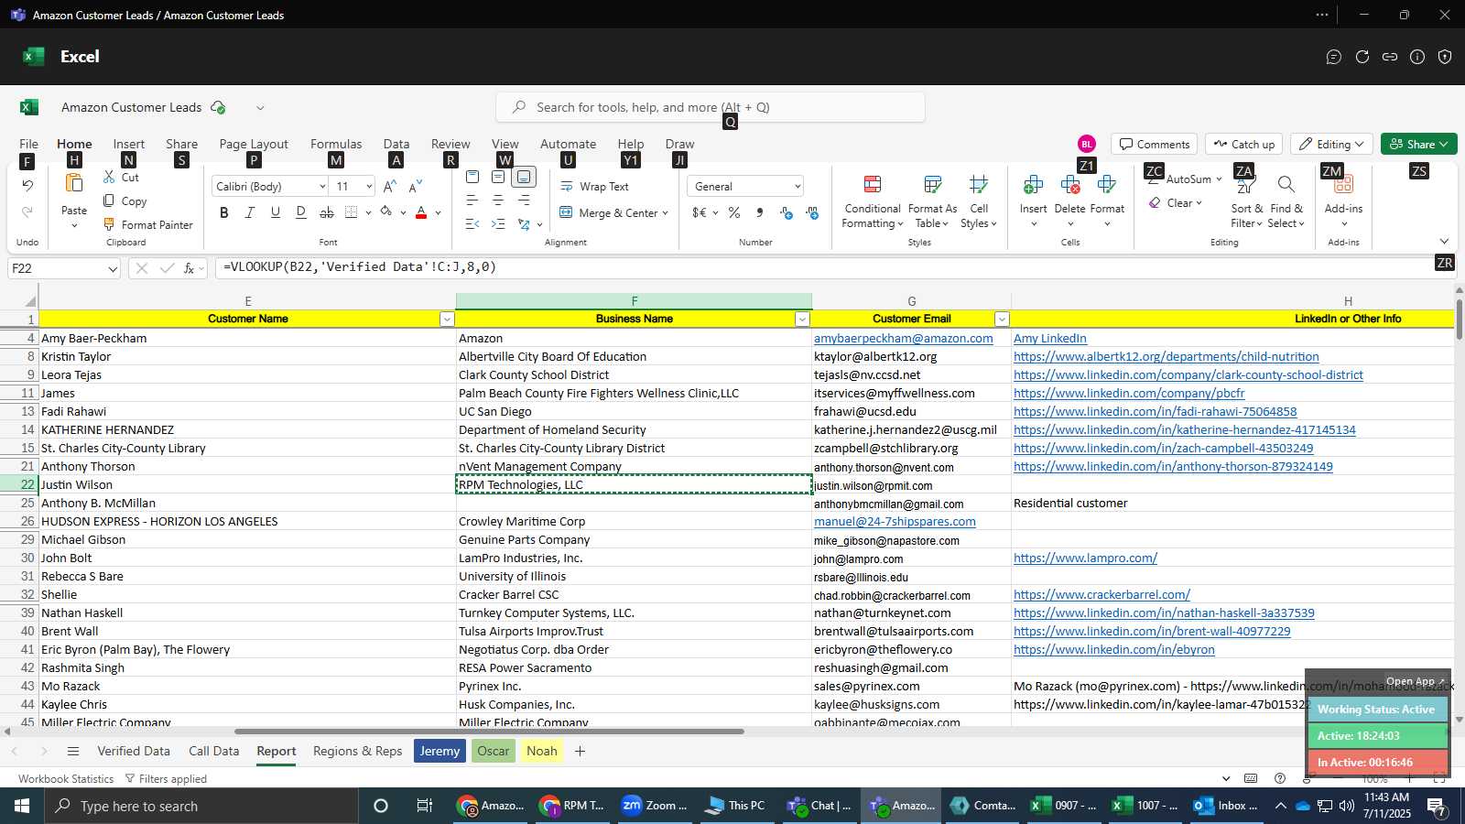The image size is (1465, 824).
Task: Click the percent style icon
Action: coord(734,212)
